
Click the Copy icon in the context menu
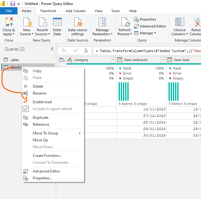click(26, 71)
